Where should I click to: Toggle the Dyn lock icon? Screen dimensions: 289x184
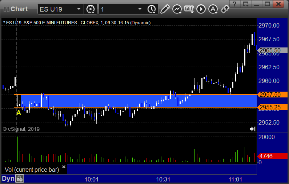[x=20, y=179]
